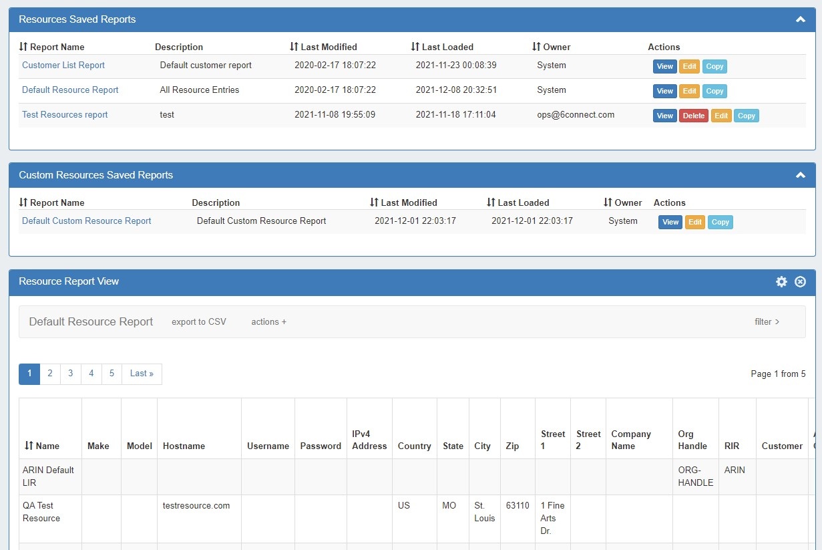Image resolution: width=822 pixels, height=550 pixels.
Task: Collapse the Resources Saved Reports panel
Action: (x=801, y=20)
